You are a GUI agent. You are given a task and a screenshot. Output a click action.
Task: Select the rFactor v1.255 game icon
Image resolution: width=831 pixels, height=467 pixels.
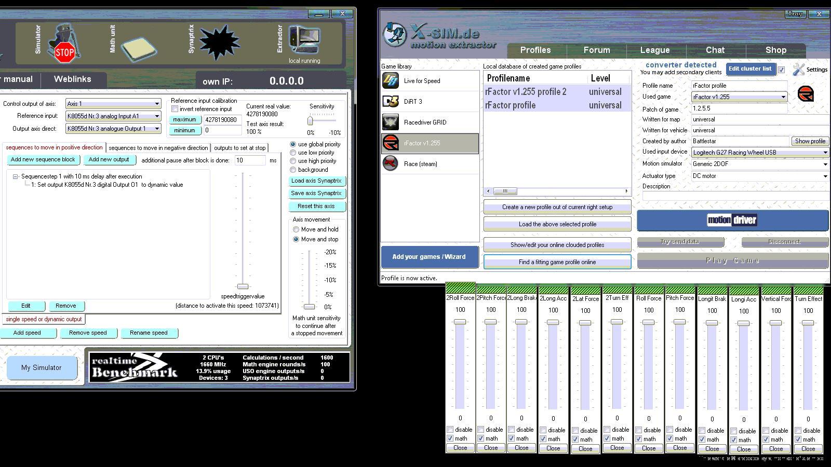point(391,143)
